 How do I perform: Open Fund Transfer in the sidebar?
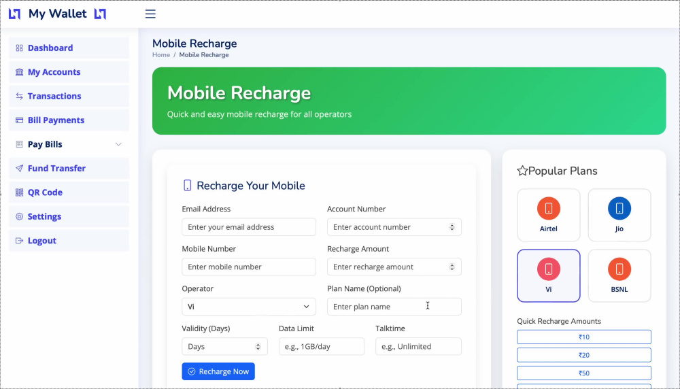point(69,168)
